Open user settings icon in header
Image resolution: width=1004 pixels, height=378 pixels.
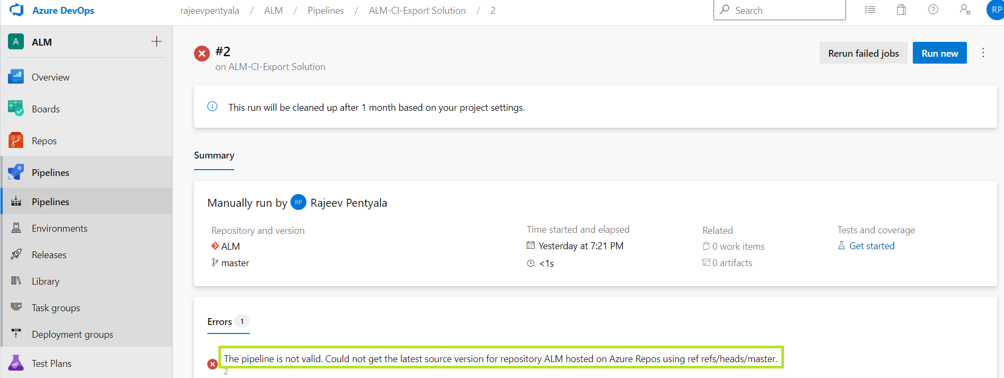pyautogui.click(x=965, y=10)
